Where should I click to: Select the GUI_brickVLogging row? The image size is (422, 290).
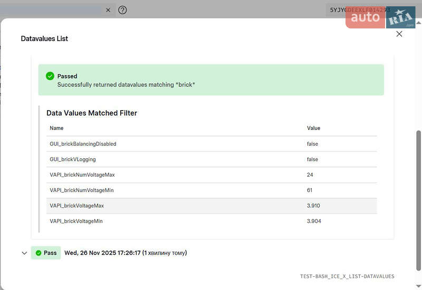coord(73,159)
